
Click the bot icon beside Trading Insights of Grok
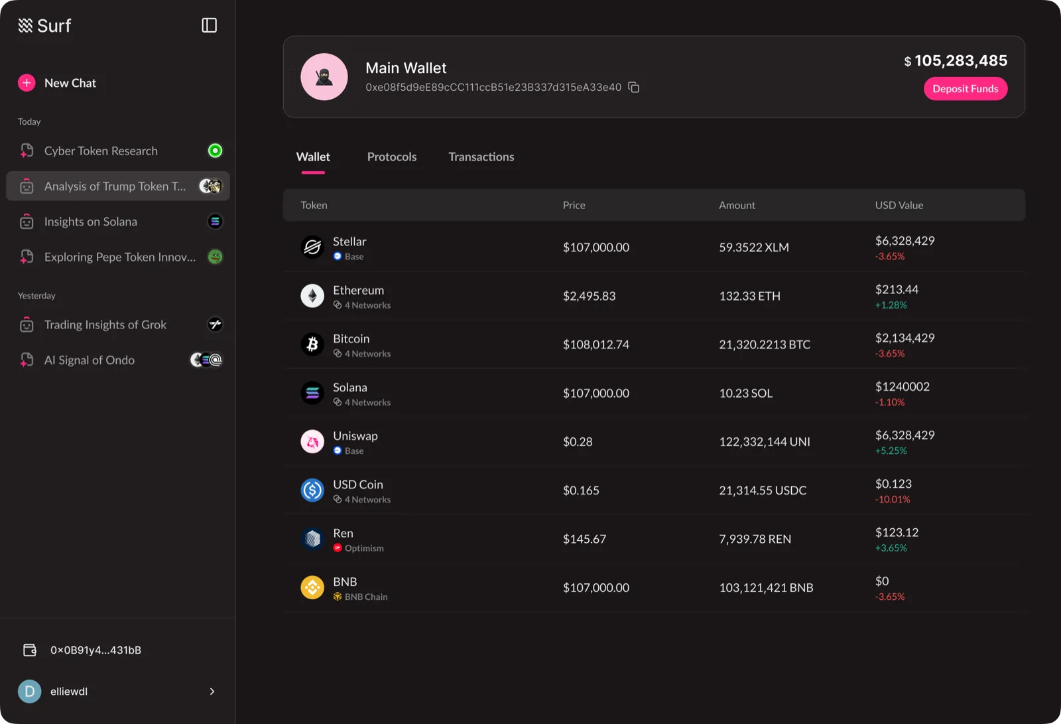27,325
